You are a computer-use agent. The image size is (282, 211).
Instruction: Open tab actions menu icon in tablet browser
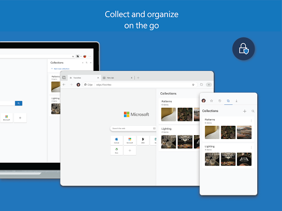64,77
